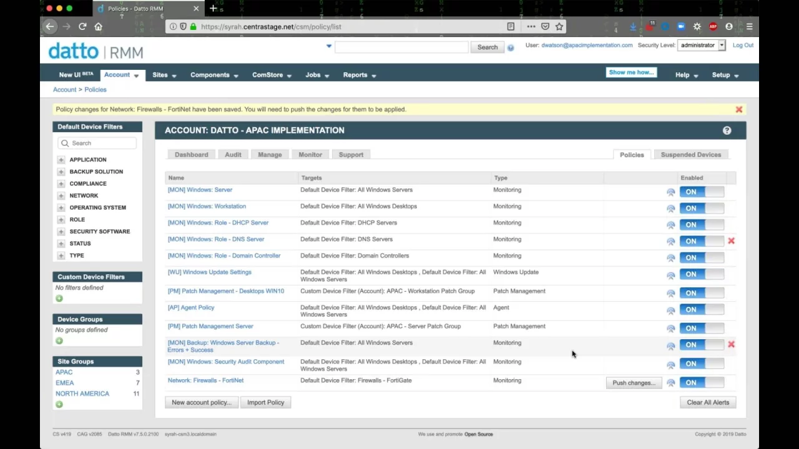Screen dimensions: 799x449
Task: Click the green plus icon under Device Groups
Action: (x=59, y=340)
